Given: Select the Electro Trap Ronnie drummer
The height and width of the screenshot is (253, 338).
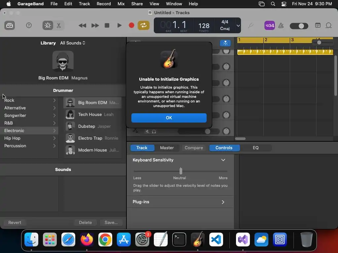Looking at the screenshot, I should 92,138.
